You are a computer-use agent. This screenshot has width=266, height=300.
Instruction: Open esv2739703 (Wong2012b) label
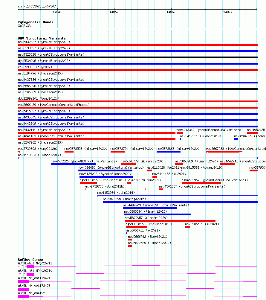[x=105, y=186]
